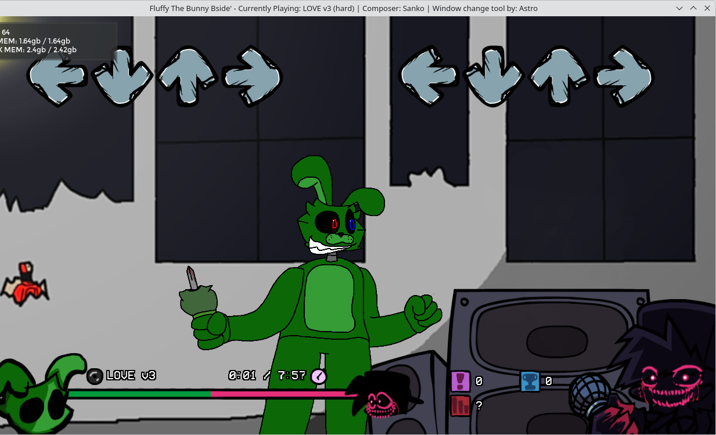Close the Fluffy The Bunny Bside window
Screen dimensions: 716x435
coord(707,8)
